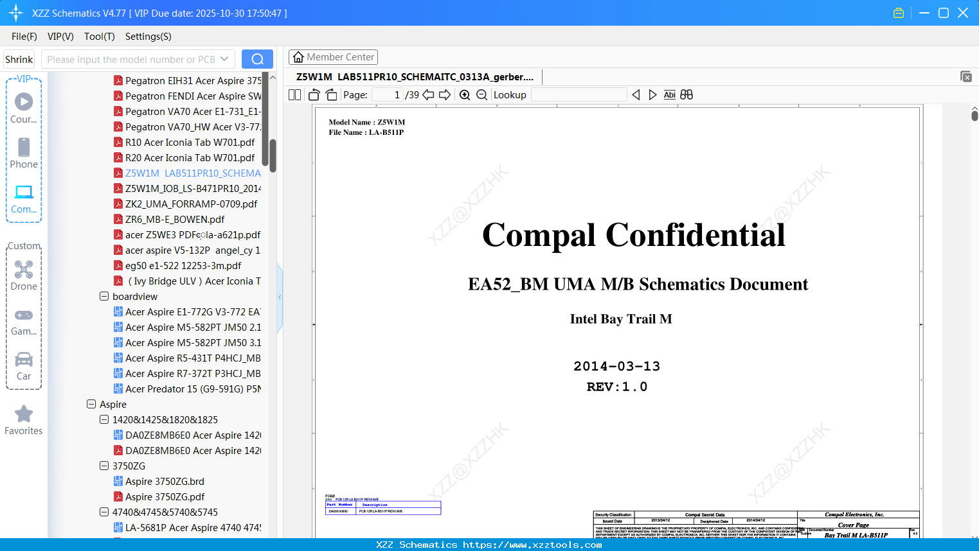
Task: Toggle the Abi whole-word match icon
Action: 670,95
